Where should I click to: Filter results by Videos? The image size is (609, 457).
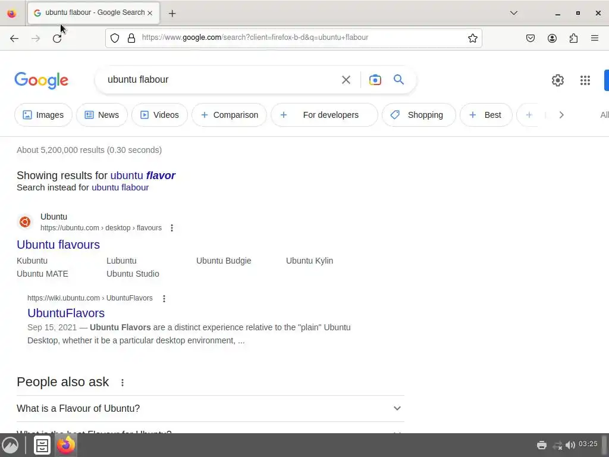coord(159,115)
